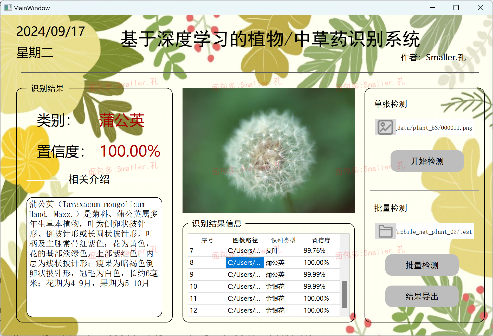
Task: Click the batch folder path field mobile_net_plant_02/test
Action: pyautogui.click(x=434, y=232)
